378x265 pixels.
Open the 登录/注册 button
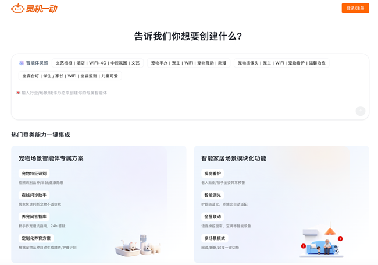tap(355, 8)
